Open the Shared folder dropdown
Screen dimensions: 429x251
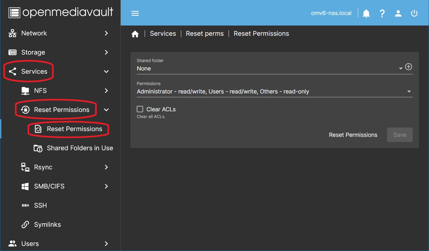coord(269,69)
